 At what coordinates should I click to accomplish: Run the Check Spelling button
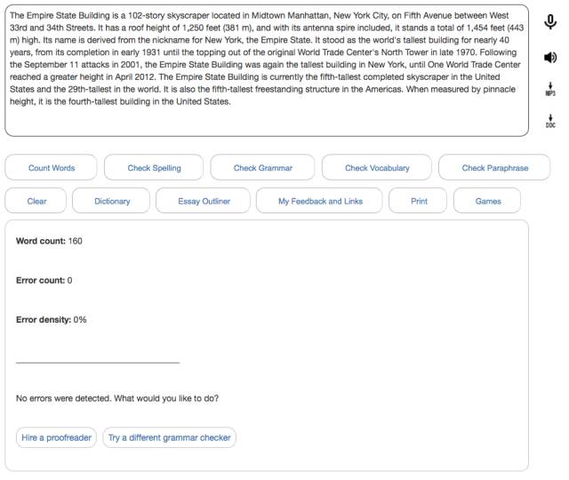click(x=154, y=168)
